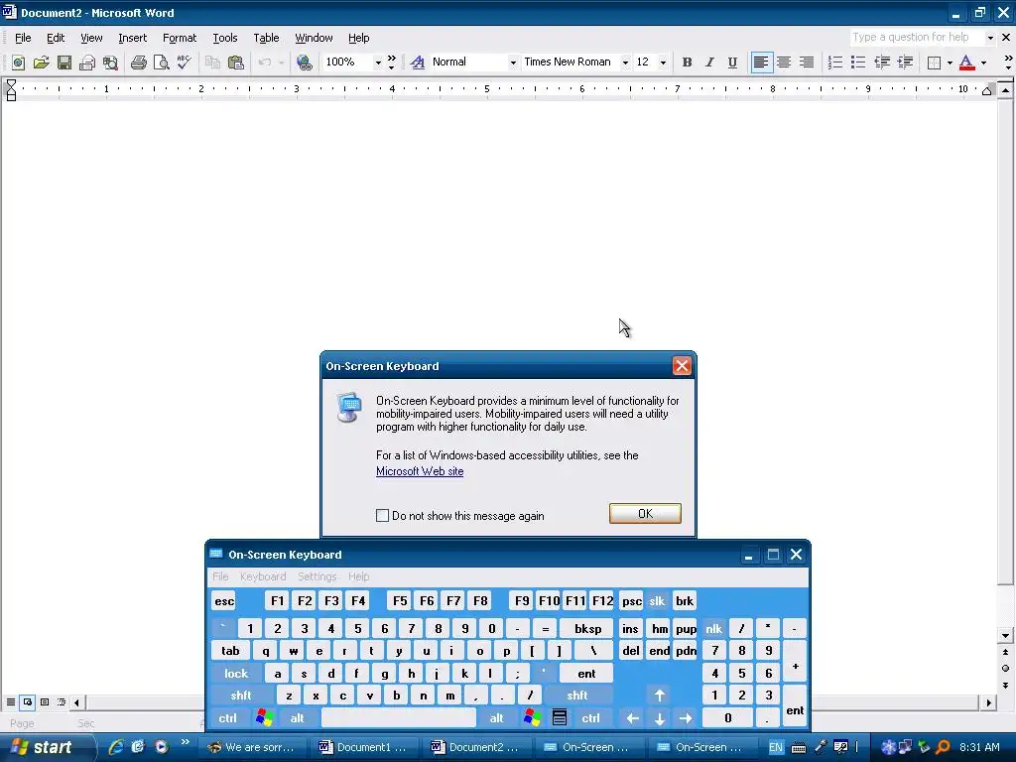Open the Normal style dropdown
The image size is (1016, 762).
[513, 63]
